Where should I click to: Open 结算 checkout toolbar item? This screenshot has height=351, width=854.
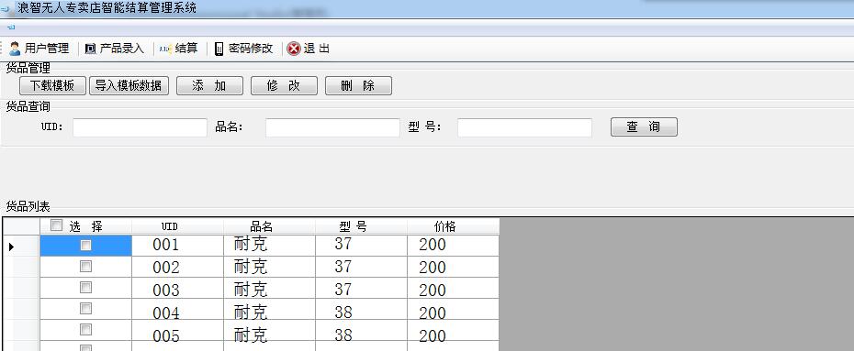click(179, 49)
